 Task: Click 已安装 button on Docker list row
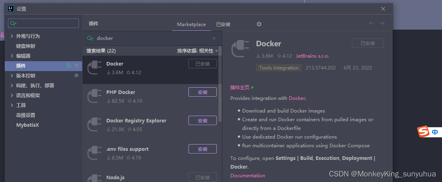[202, 64]
